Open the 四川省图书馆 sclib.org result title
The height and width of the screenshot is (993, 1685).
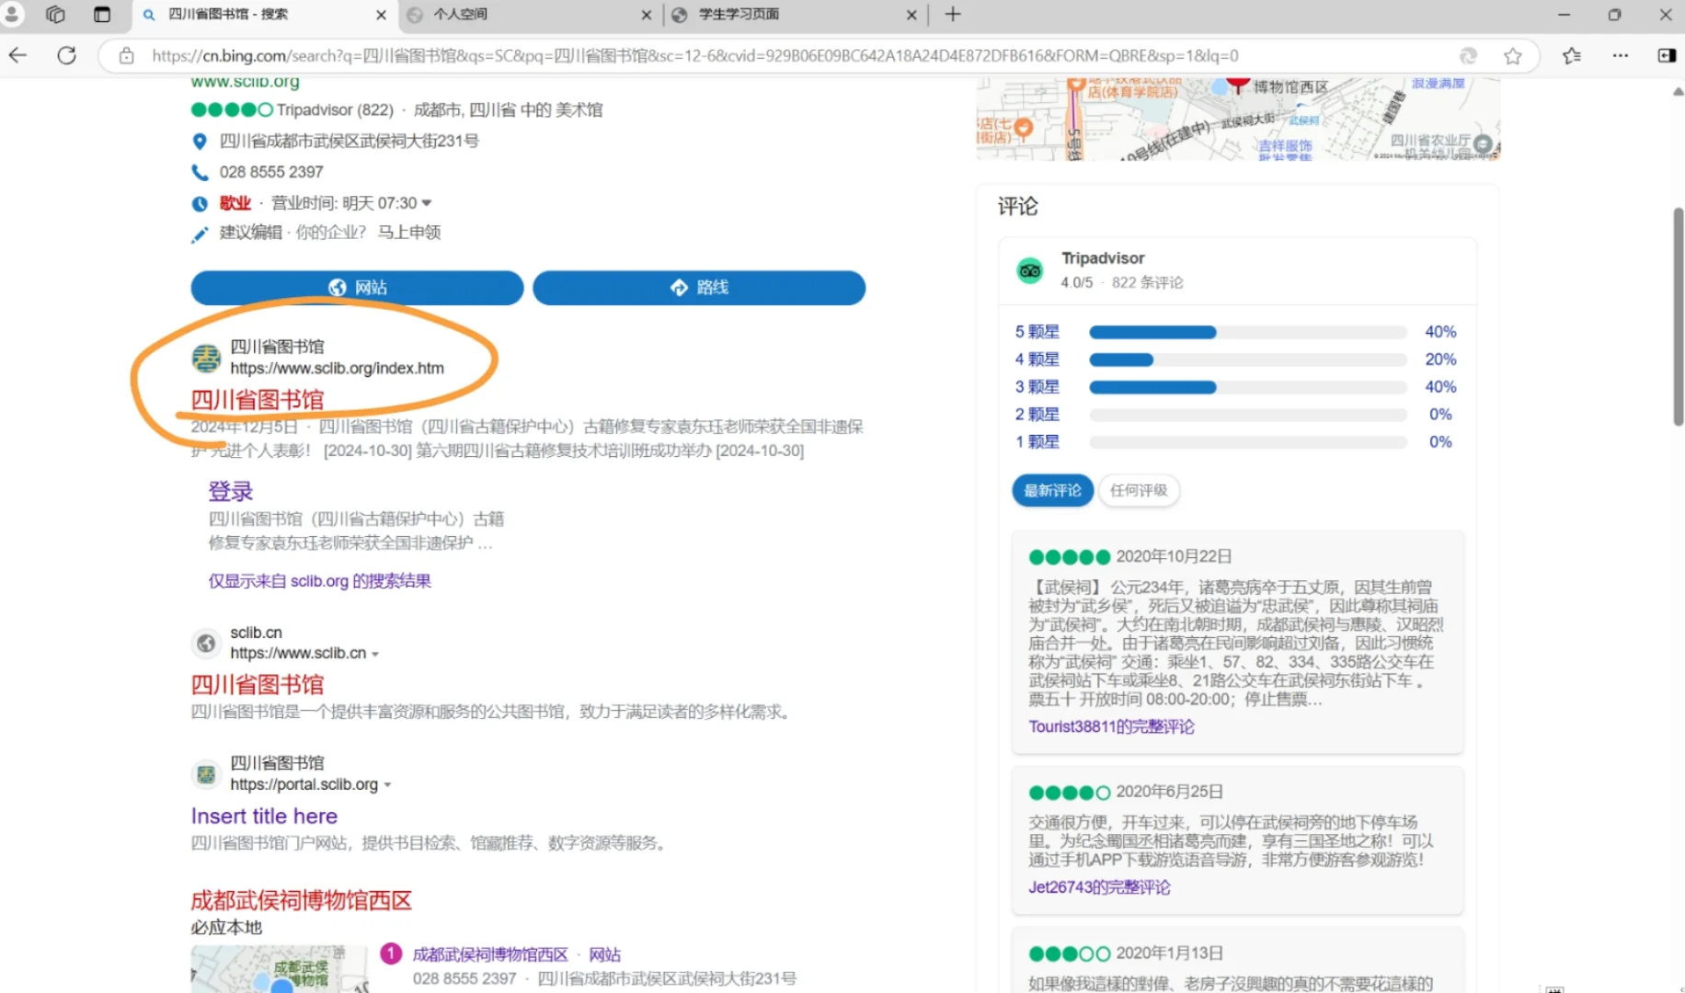(x=258, y=400)
